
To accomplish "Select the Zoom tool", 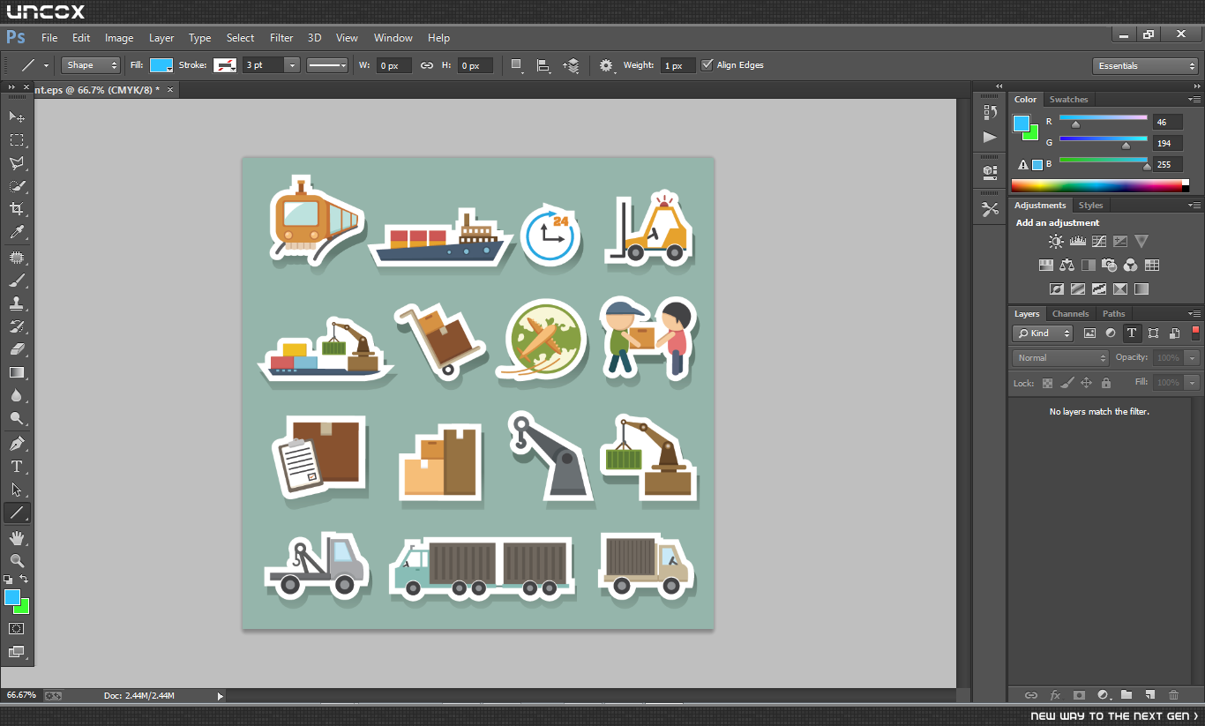I will [x=17, y=560].
